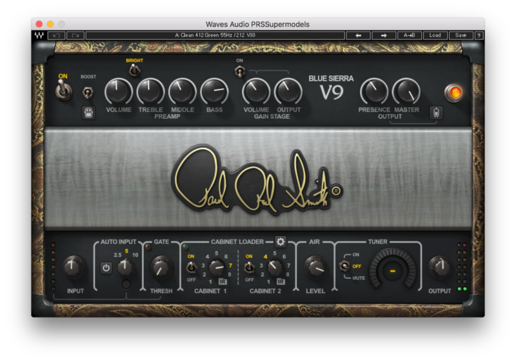Toggle the Bright switch
Viewport: 516px width, 362px height.
click(134, 70)
